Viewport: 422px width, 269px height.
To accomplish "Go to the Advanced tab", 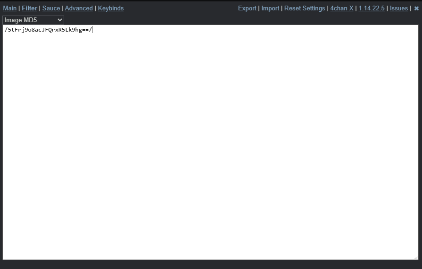I will pos(79,8).
